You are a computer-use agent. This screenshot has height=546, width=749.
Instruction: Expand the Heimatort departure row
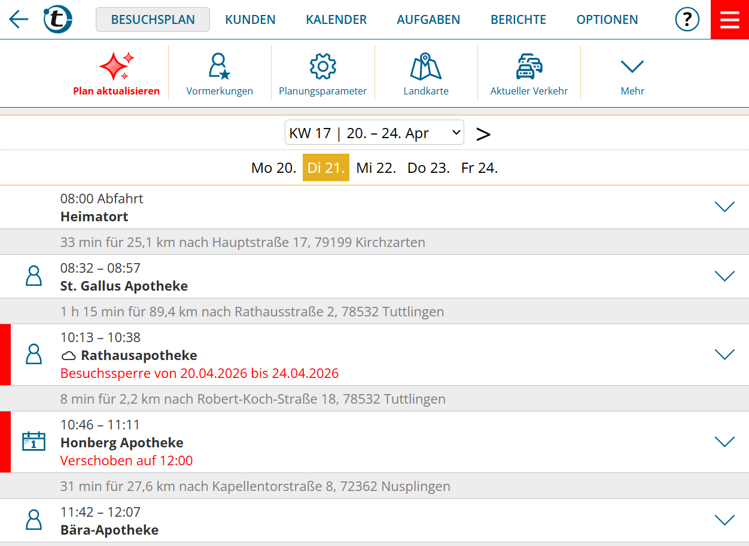pos(724,206)
